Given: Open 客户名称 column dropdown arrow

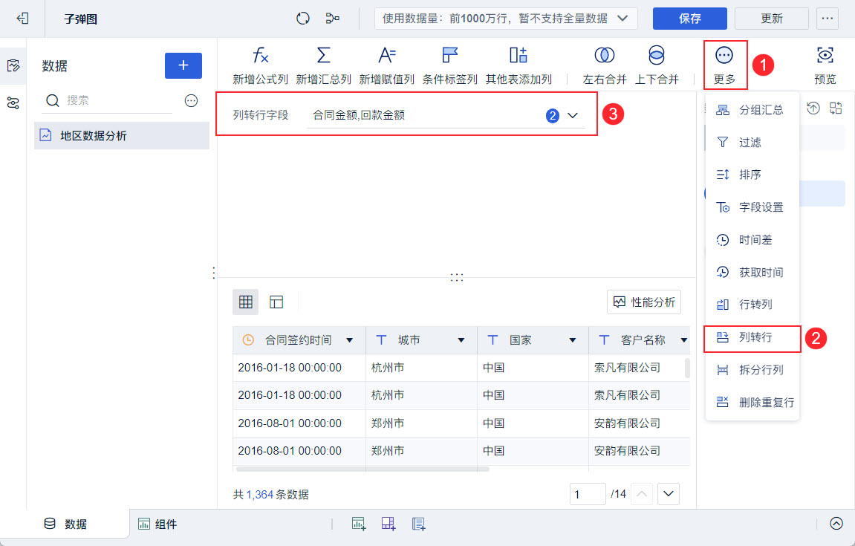Looking at the screenshot, I should point(684,340).
